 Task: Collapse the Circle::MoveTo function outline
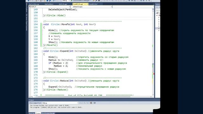click(42, 24)
